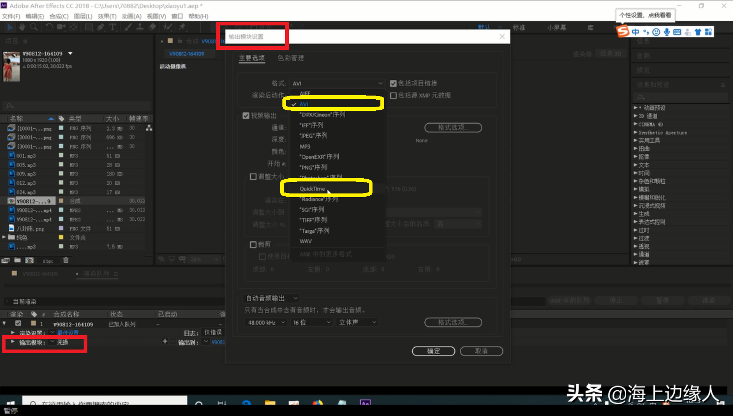Switch to the Color Management tab
The width and height of the screenshot is (733, 416).
click(x=291, y=58)
